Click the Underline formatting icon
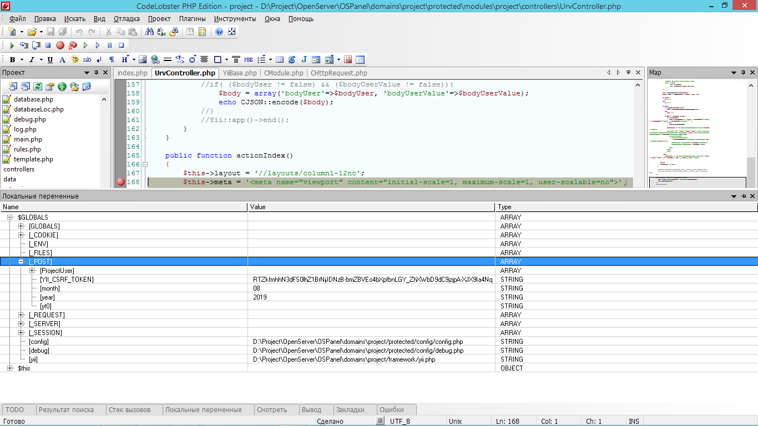758x426 pixels. click(50, 59)
